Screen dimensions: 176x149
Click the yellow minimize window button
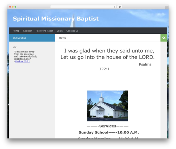coord(13,7)
